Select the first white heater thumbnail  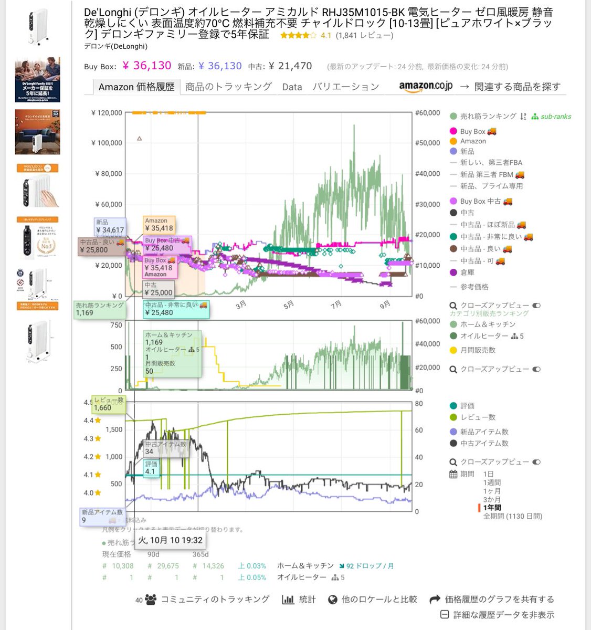point(37,27)
